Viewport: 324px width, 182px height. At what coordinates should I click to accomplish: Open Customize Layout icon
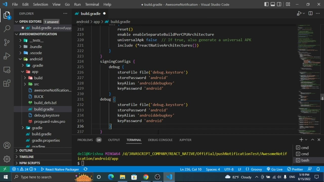point(288,4)
